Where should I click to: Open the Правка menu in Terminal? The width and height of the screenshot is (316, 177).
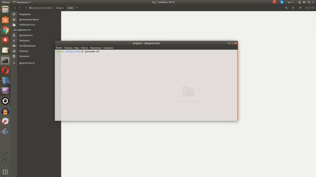pyautogui.click(x=68, y=48)
